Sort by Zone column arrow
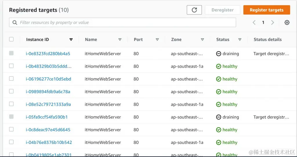 coord(202,40)
